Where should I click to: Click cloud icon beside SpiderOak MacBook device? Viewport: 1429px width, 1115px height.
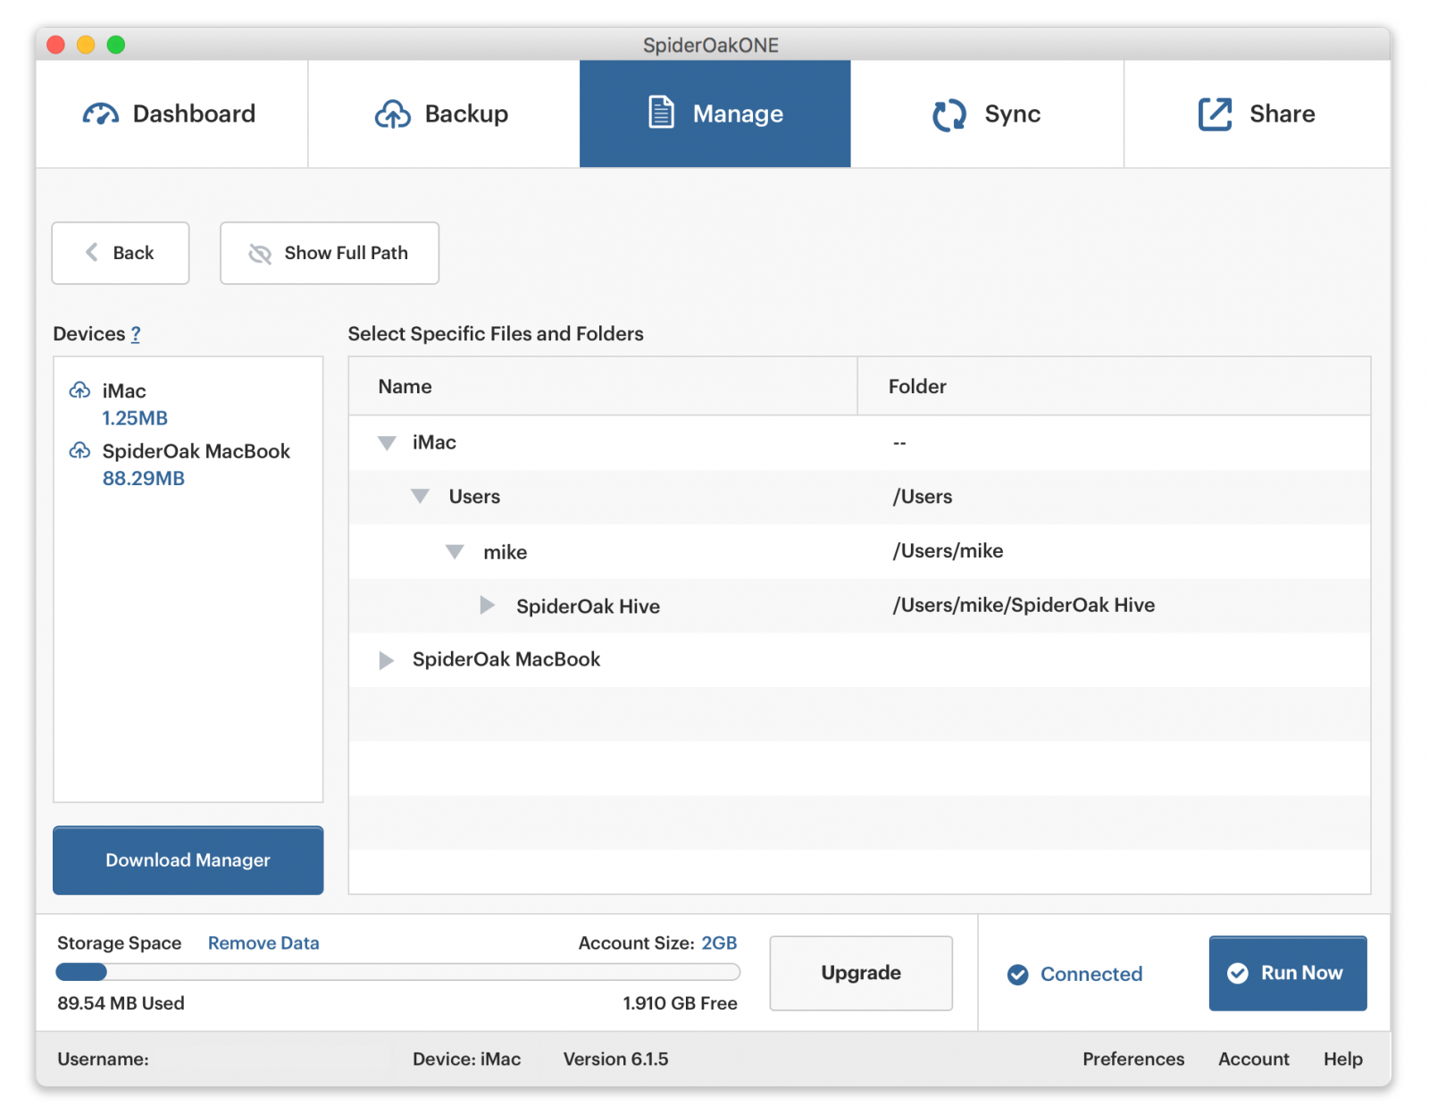click(79, 450)
